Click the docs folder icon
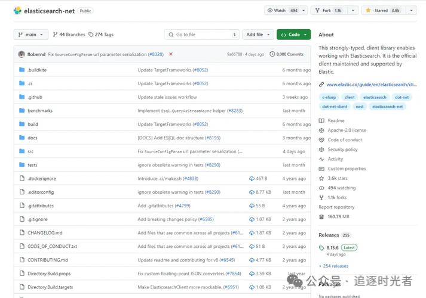Viewport: 426px width, 298px height. point(22,137)
